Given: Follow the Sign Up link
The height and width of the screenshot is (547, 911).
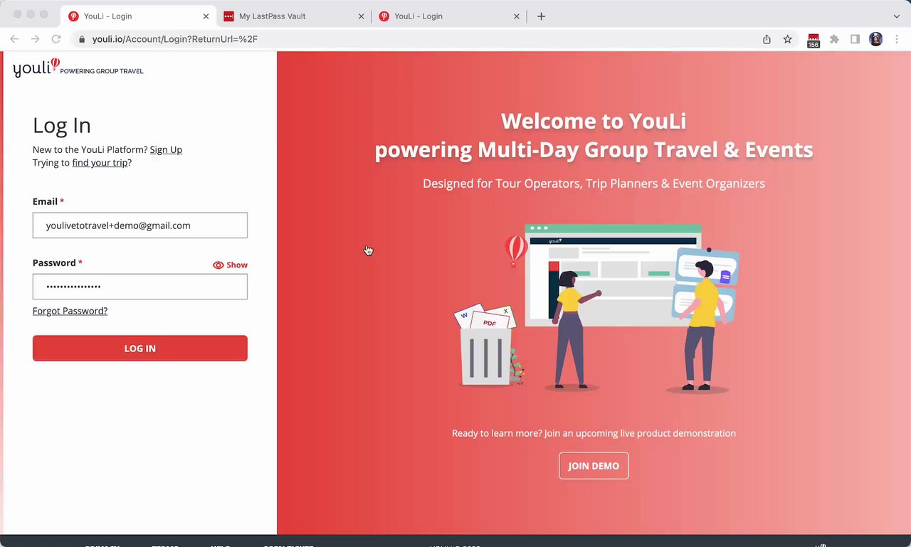Looking at the screenshot, I should pos(166,149).
